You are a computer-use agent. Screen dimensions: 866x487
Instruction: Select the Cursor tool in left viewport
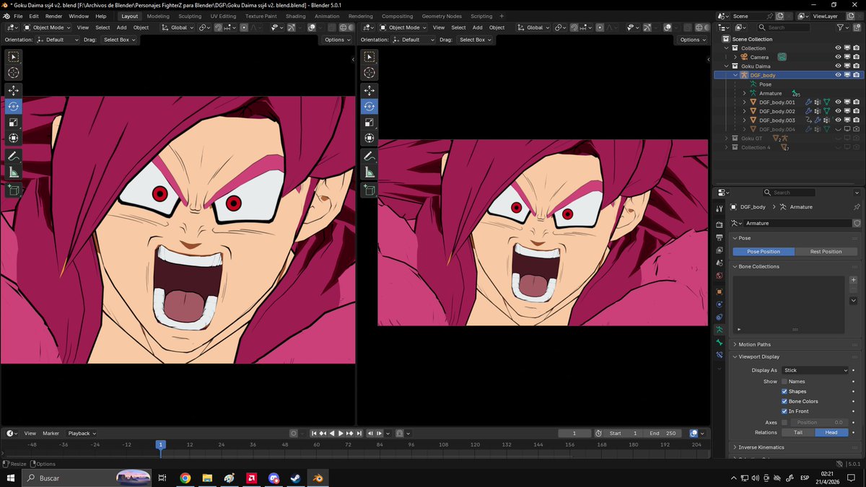click(x=14, y=72)
